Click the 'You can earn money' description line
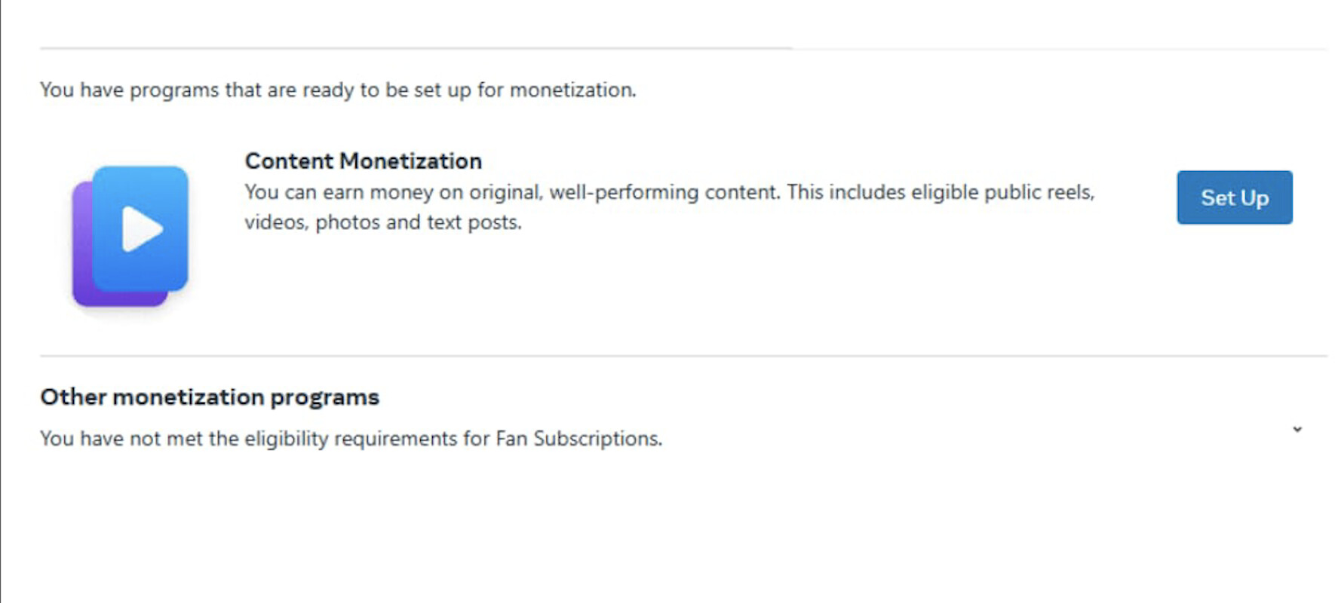1335x603 pixels. click(x=668, y=193)
